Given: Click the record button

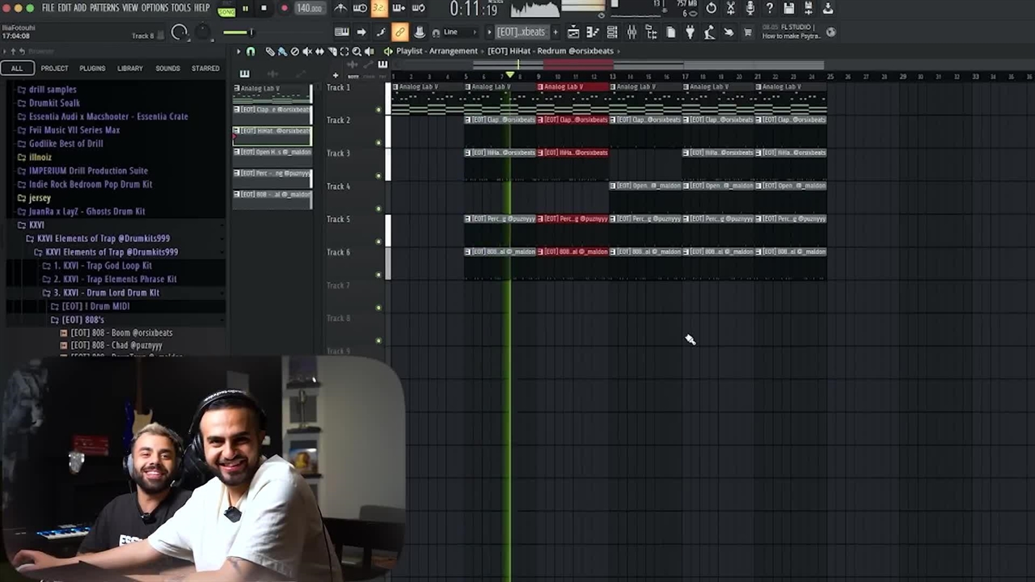Looking at the screenshot, I should point(284,8).
